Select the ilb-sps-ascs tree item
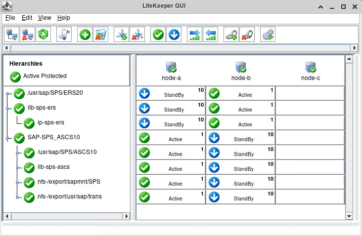This screenshot has height=236, width=362. (53, 167)
